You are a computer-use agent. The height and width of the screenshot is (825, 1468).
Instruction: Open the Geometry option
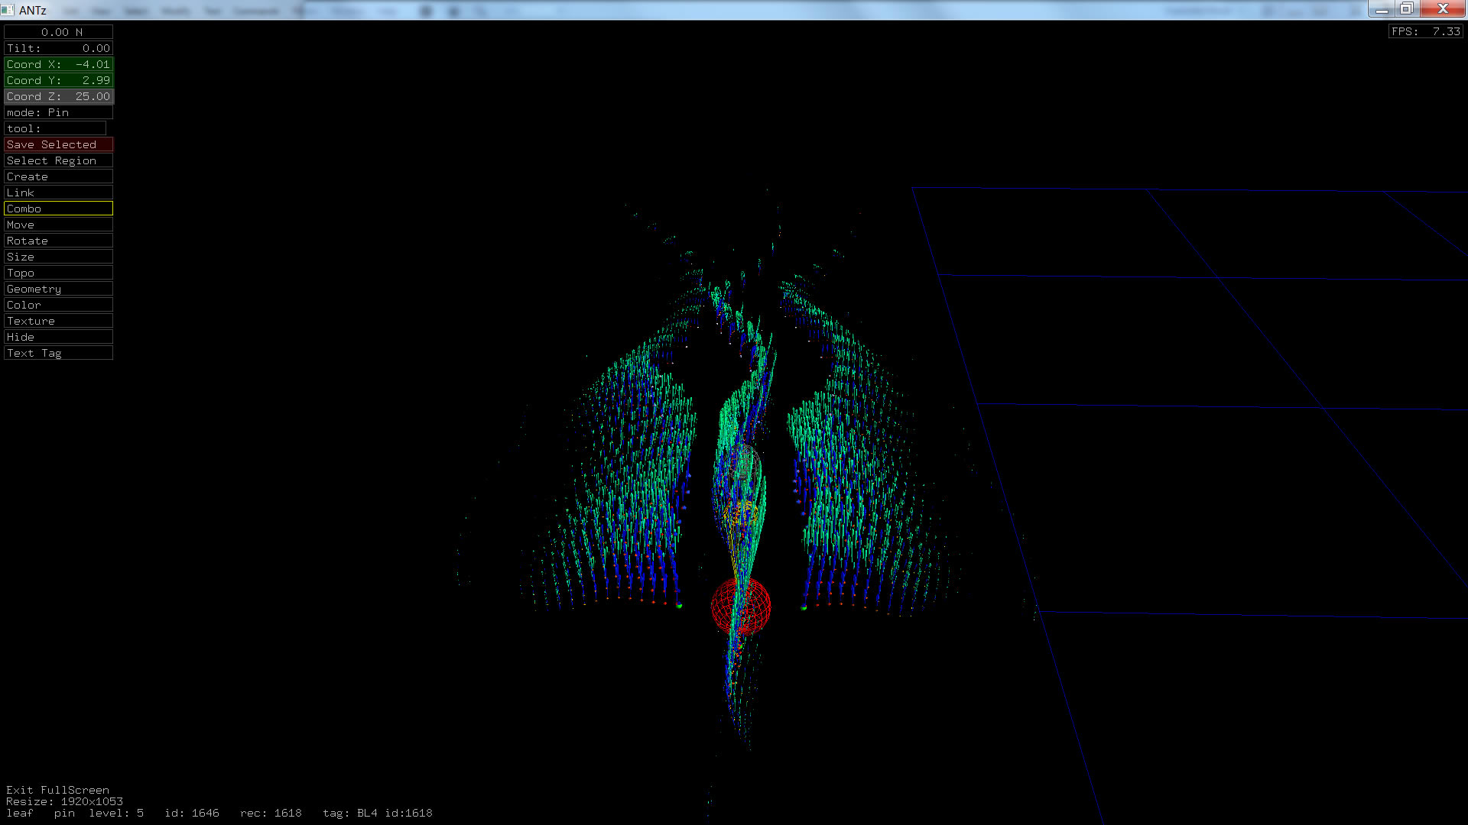click(58, 289)
